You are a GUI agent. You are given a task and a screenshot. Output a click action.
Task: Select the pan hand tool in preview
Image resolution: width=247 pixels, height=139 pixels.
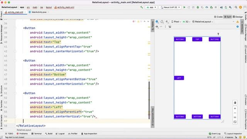click(235, 103)
